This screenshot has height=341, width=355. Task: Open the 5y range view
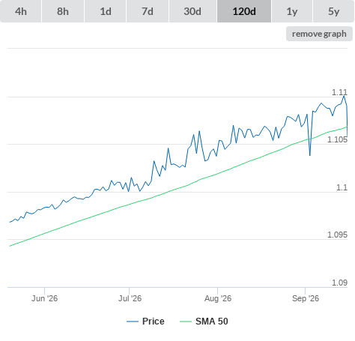coord(333,11)
